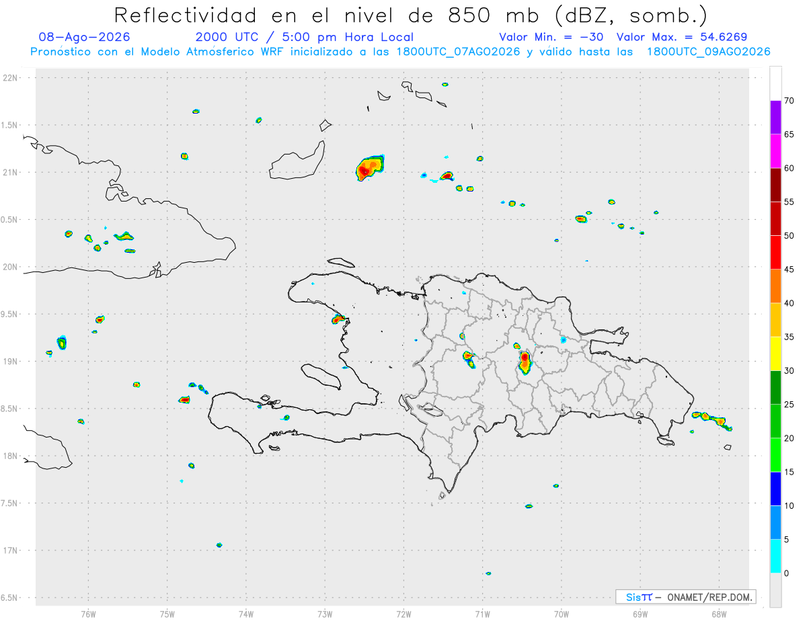Select the medium green 20–25 dBZ colorbar segment
The height and width of the screenshot is (623, 807).
coord(775,421)
